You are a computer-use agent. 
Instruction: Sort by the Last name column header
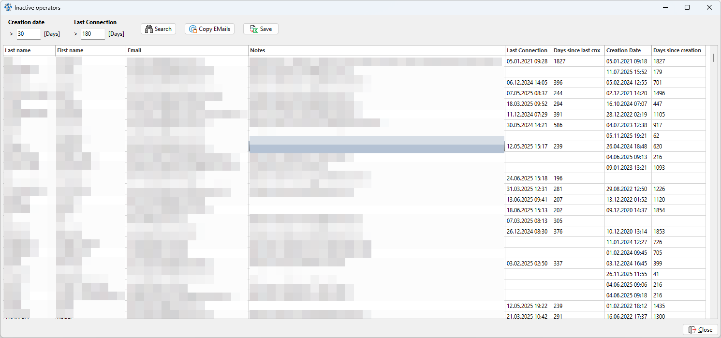point(29,50)
